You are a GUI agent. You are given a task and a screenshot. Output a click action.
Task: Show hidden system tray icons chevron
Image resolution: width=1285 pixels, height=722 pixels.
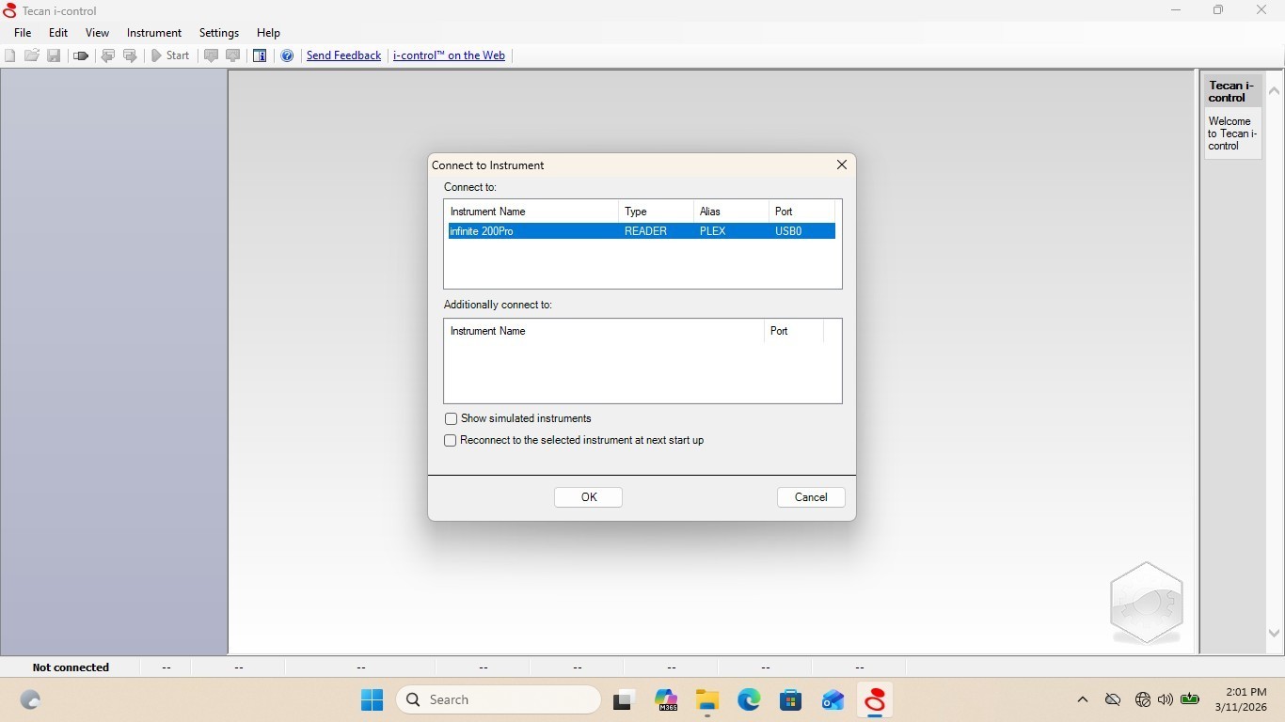(1083, 699)
